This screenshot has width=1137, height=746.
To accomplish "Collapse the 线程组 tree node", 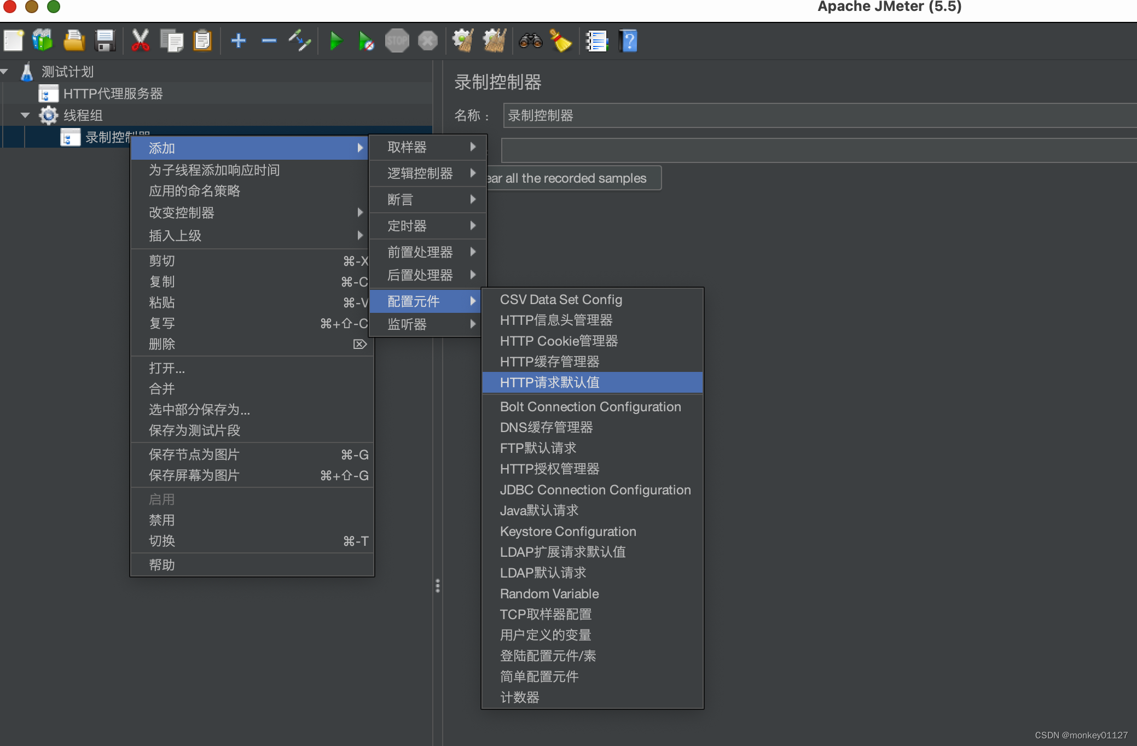I will (x=25, y=115).
